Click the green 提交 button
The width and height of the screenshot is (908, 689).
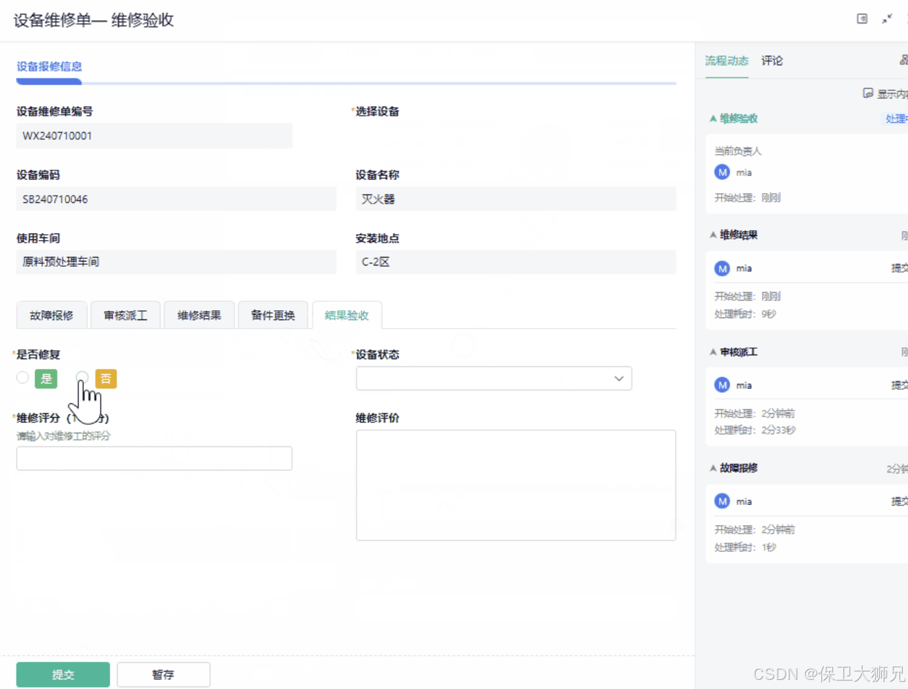63,675
